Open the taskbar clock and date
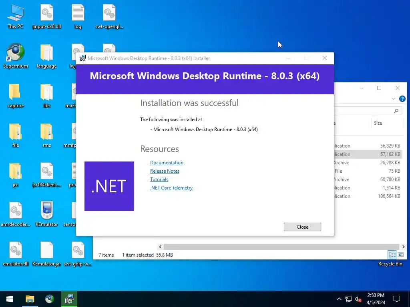The width and height of the screenshot is (410, 307). (376, 299)
